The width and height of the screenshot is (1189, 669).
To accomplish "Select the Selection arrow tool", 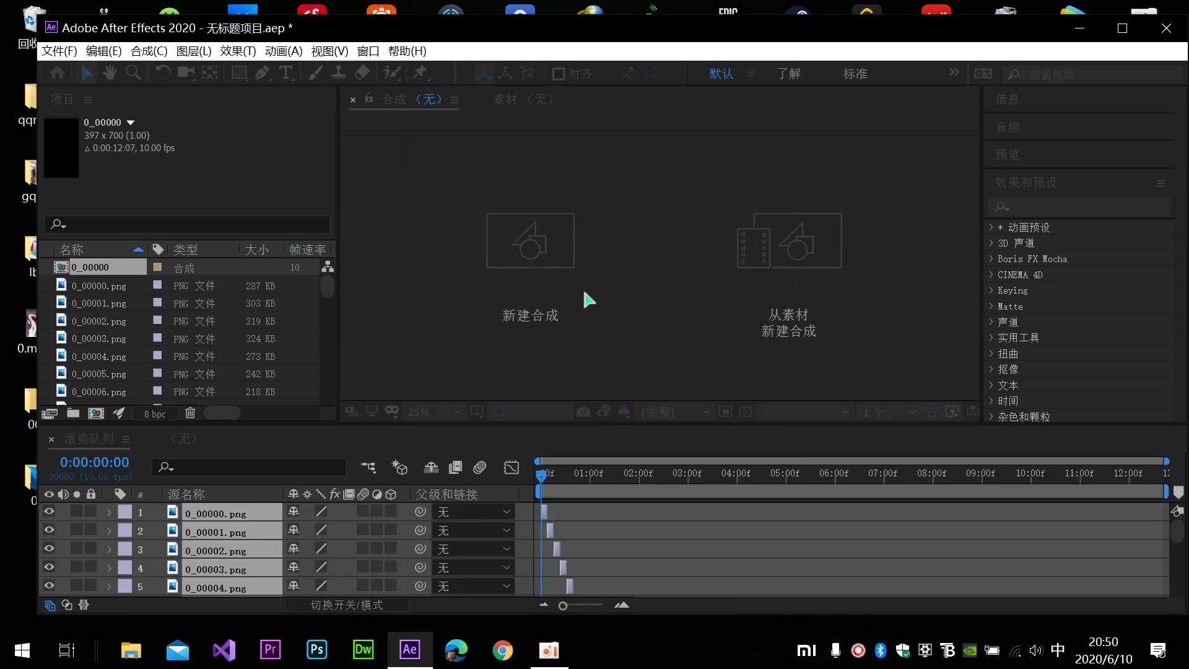I will click(87, 73).
